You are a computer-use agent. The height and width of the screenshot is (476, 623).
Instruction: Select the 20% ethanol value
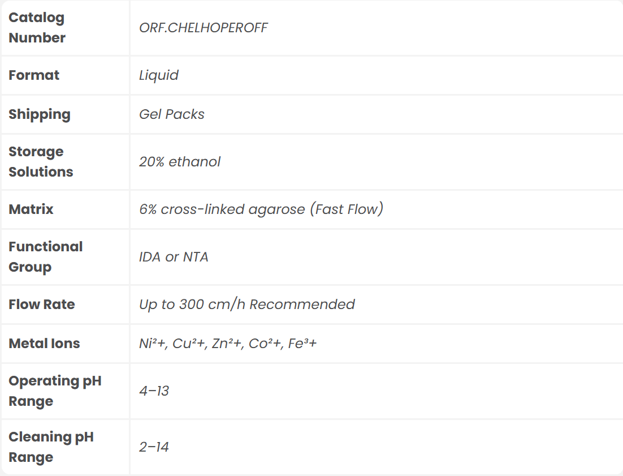point(180,162)
